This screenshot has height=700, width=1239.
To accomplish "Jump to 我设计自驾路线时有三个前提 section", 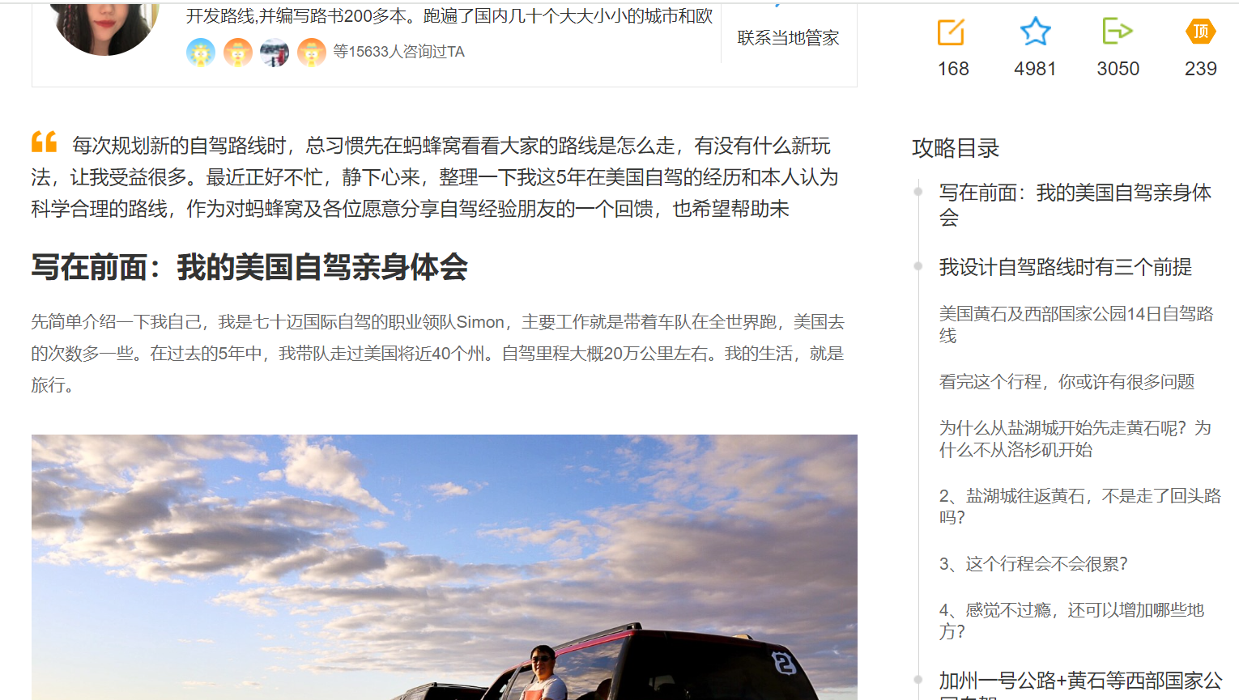I will coord(1066,267).
